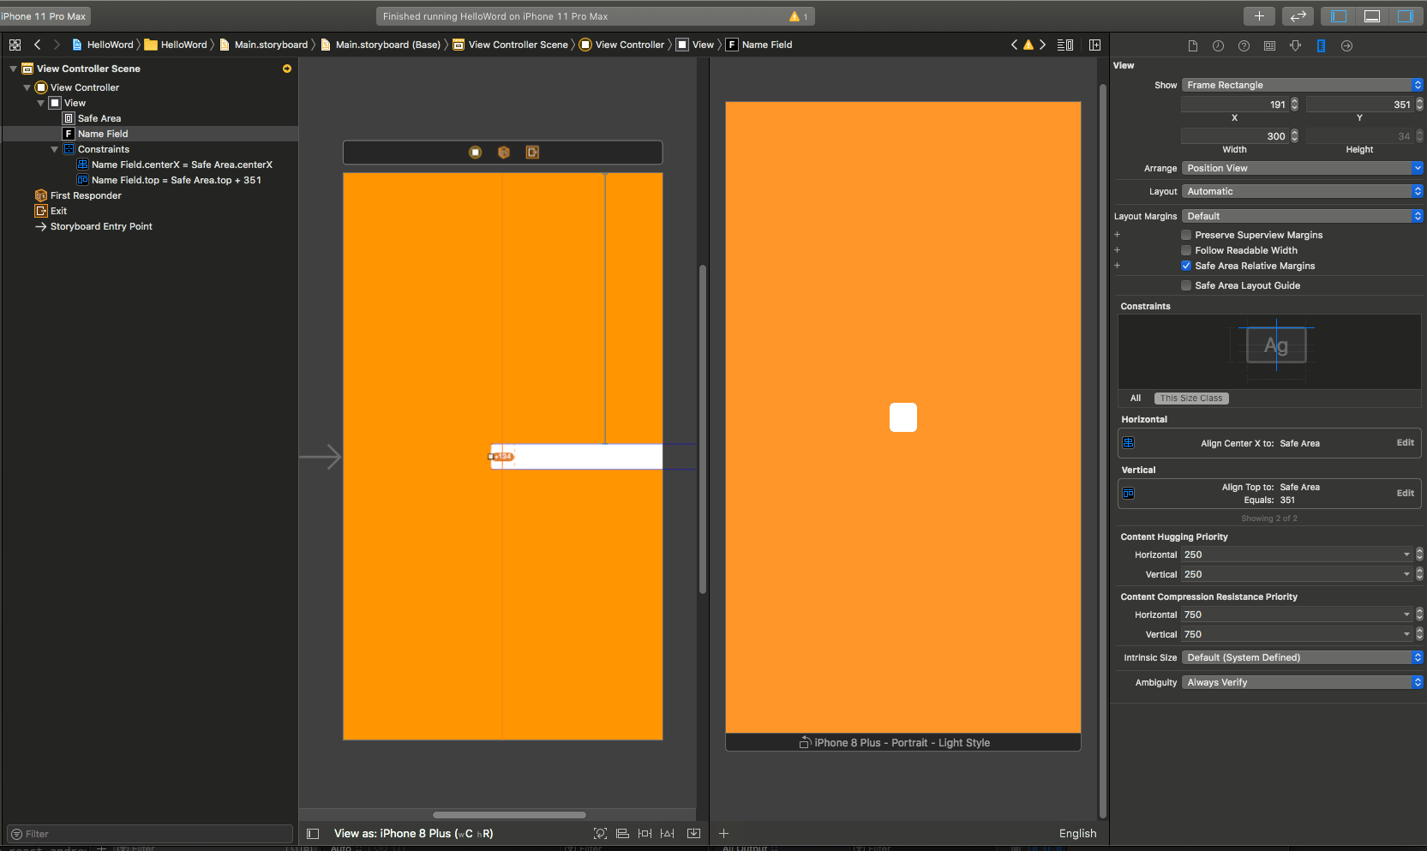
Task: Uncheck Safe Area Relative Margins
Action: click(1186, 266)
